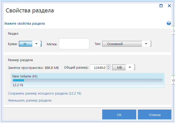Expand the Буква drive letter dropdown arrow

tap(36, 44)
